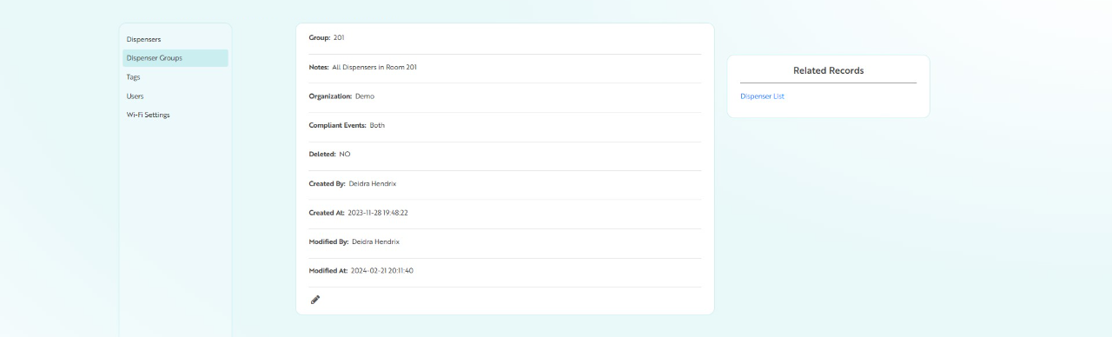Click the Created By name Deidra Hendrix
This screenshot has width=1112, height=337.
tap(373, 183)
